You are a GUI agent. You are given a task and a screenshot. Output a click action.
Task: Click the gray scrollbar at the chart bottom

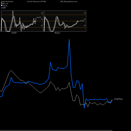[x=56, y=130]
